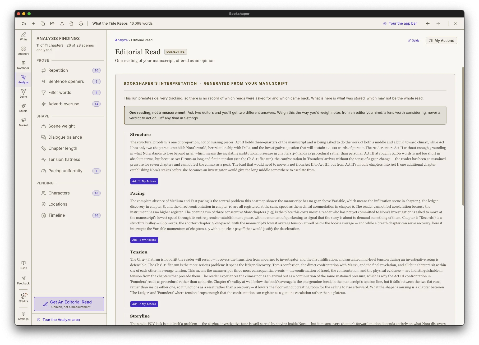
Task: Open the Lume section
Action: pos(23,94)
